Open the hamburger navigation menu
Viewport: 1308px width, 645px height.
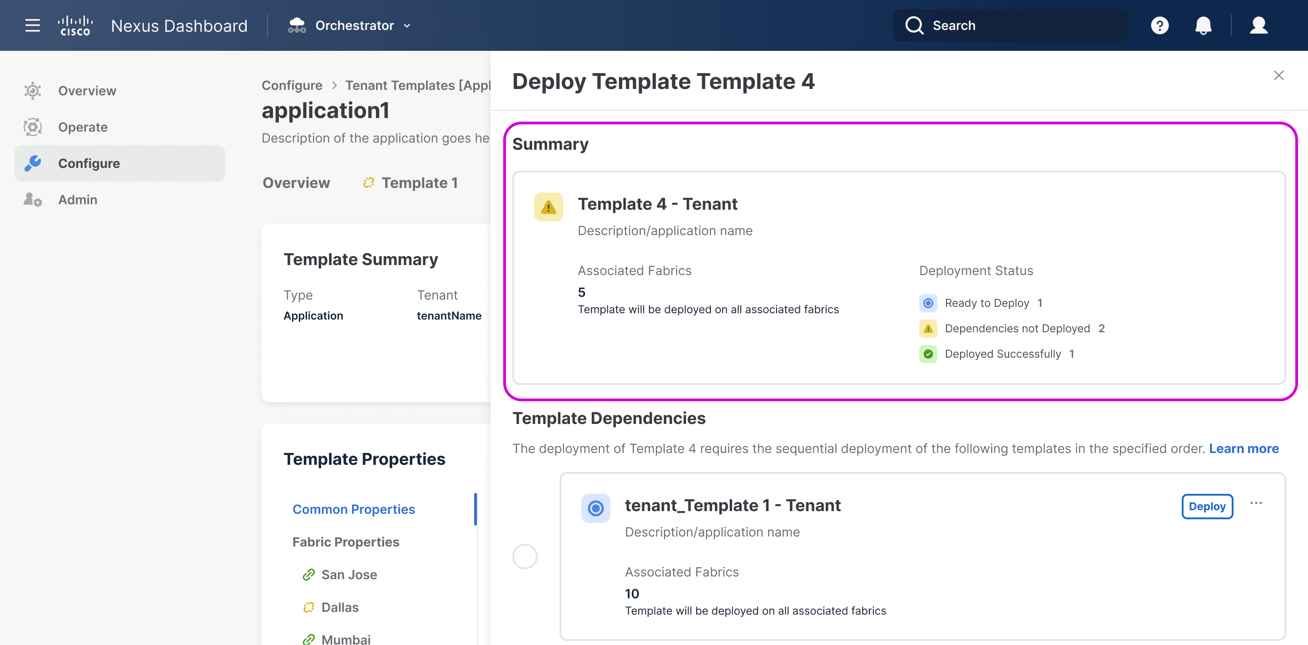[x=33, y=25]
